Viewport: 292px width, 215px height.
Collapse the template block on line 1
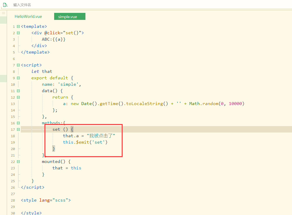18,27
